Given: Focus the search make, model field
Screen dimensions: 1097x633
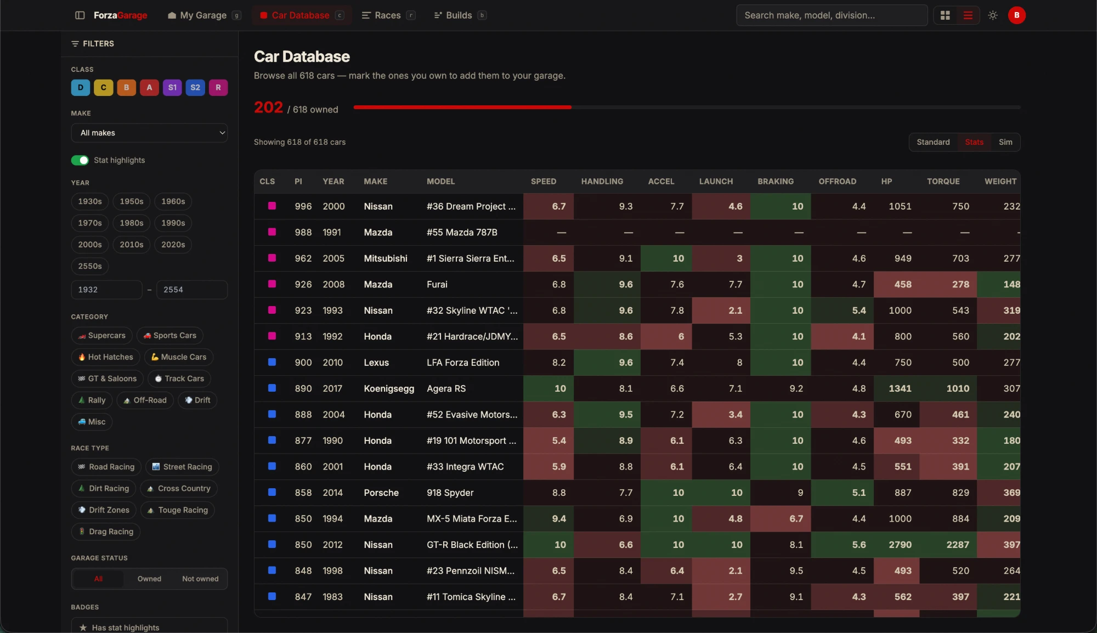Looking at the screenshot, I should (832, 15).
